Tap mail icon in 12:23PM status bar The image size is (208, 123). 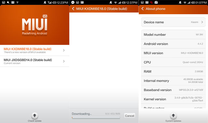click(13, 2)
